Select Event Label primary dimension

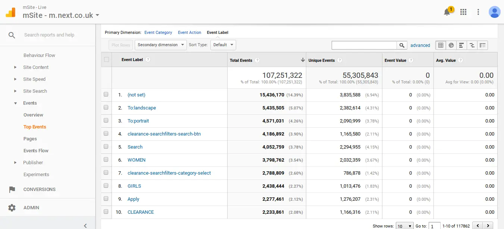coord(217,32)
